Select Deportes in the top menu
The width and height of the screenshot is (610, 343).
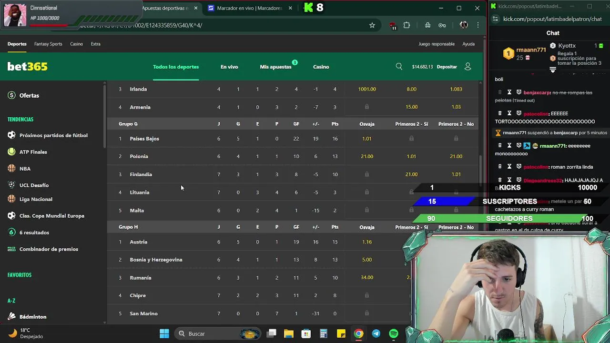(x=17, y=44)
